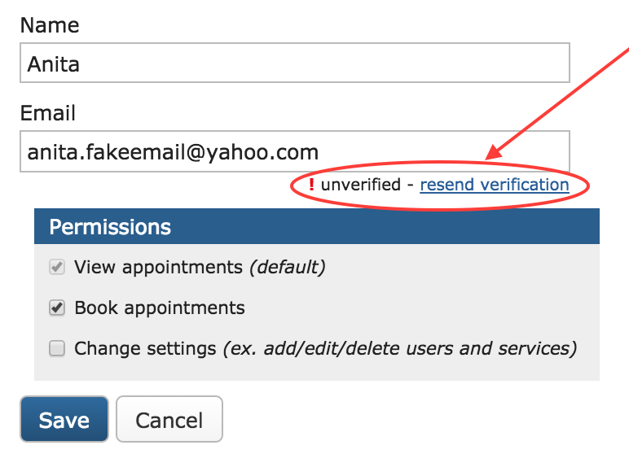Screen dimensions: 629x467
Task: Click the add/edit/delete users hint text
Action: coord(399,349)
